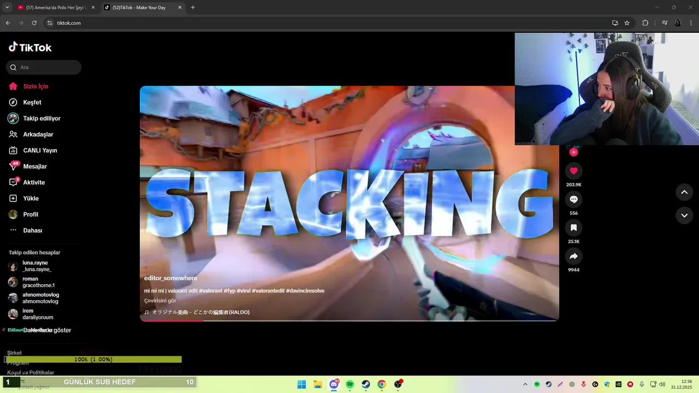Open the comments bubble icon
This screenshot has height=393, width=699.
click(x=573, y=199)
